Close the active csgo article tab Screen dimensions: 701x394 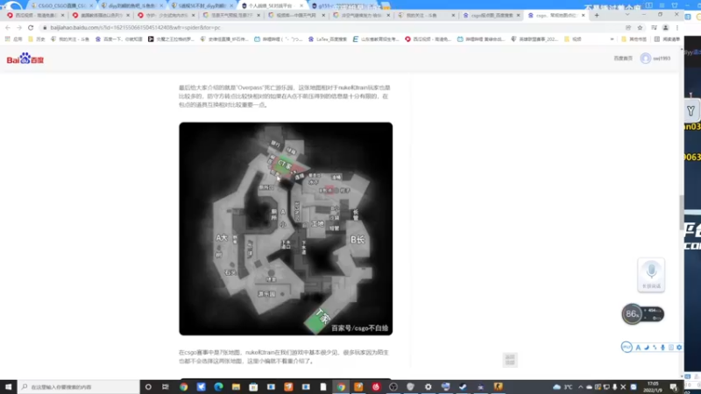click(583, 15)
